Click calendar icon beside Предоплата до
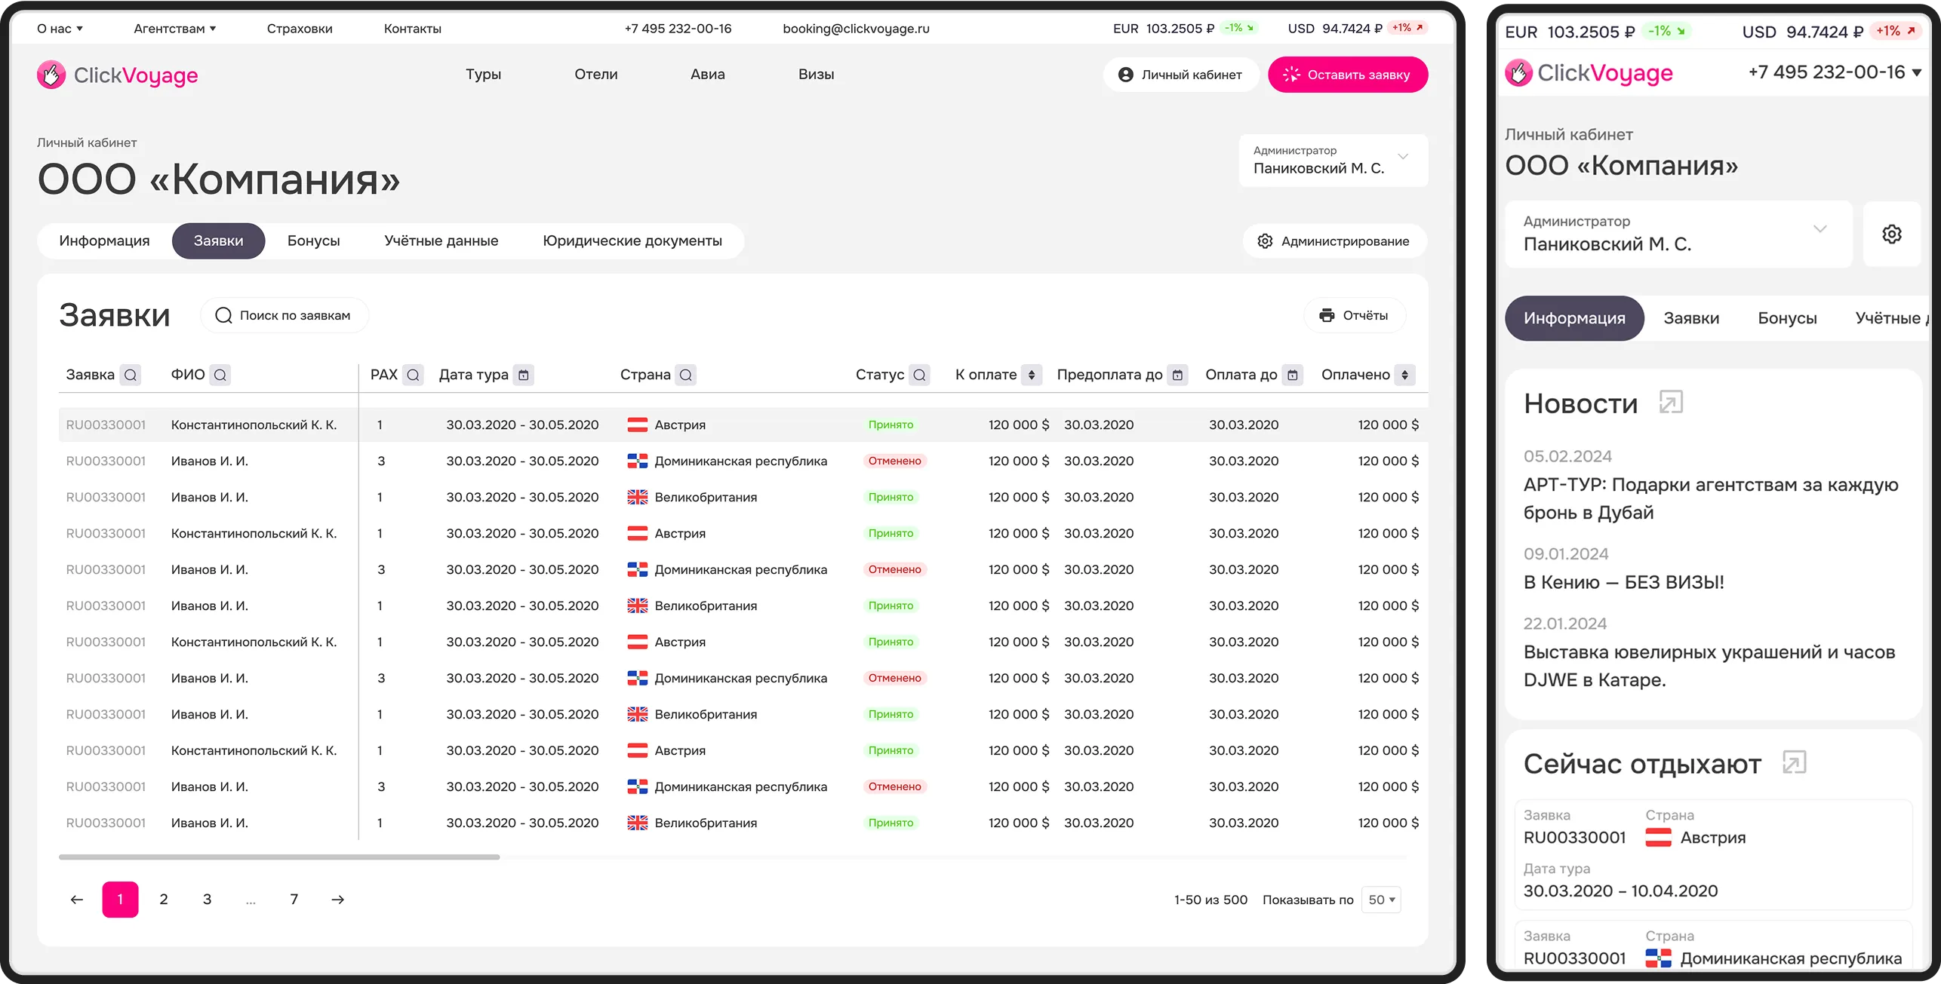The width and height of the screenshot is (1941, 984). [1177, 375]
